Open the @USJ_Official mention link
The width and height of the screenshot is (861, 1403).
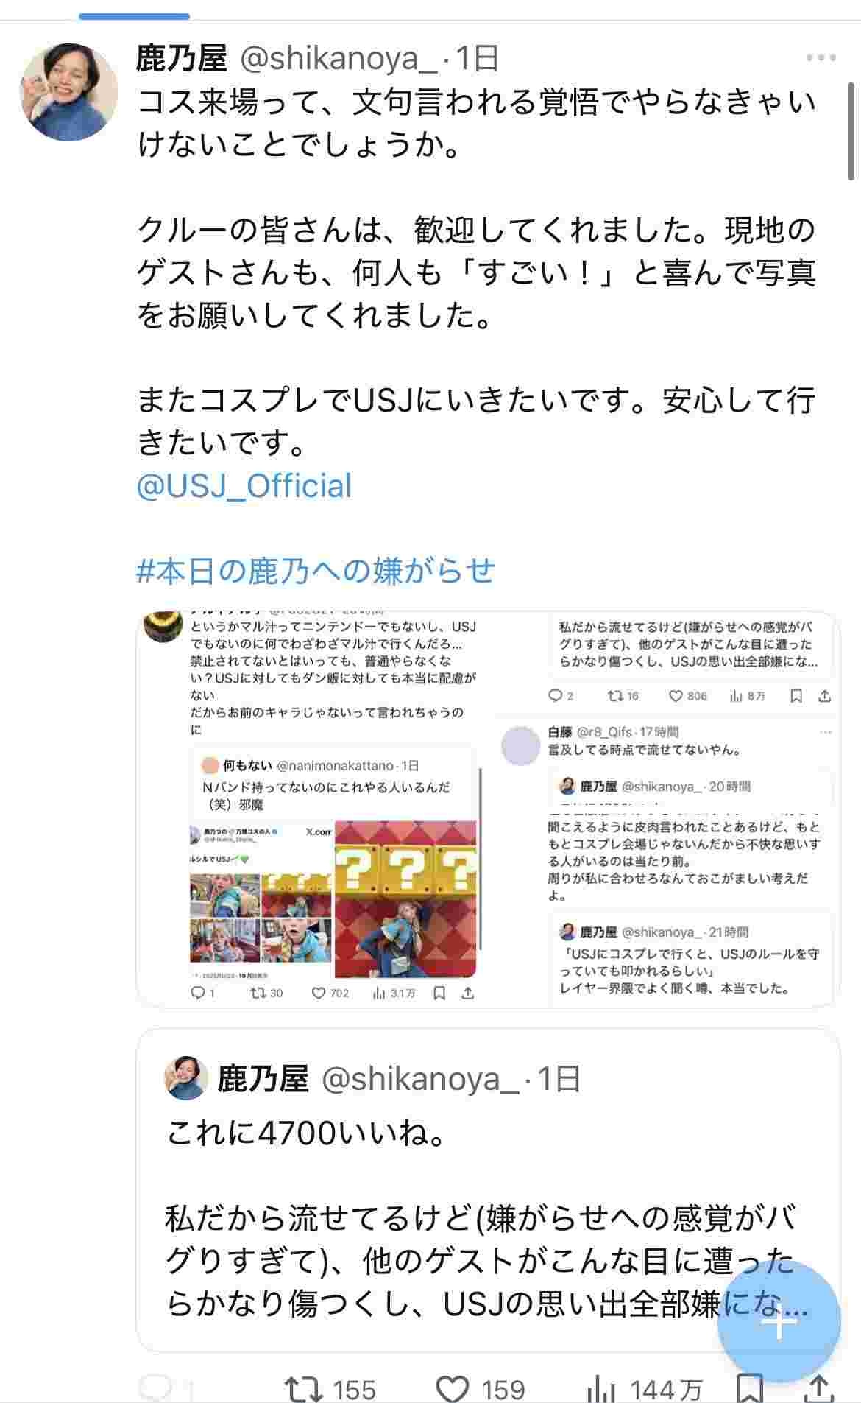244,485
